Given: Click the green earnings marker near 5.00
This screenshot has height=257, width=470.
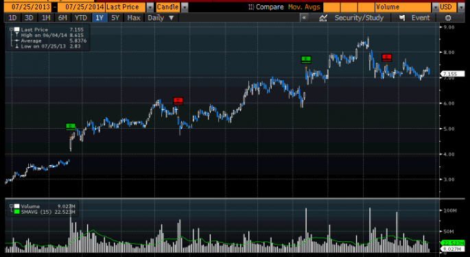Looking at the screenshot, I should click(71, 126).
